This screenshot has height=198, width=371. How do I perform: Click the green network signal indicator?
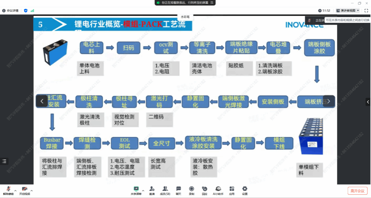coord(33,10)
